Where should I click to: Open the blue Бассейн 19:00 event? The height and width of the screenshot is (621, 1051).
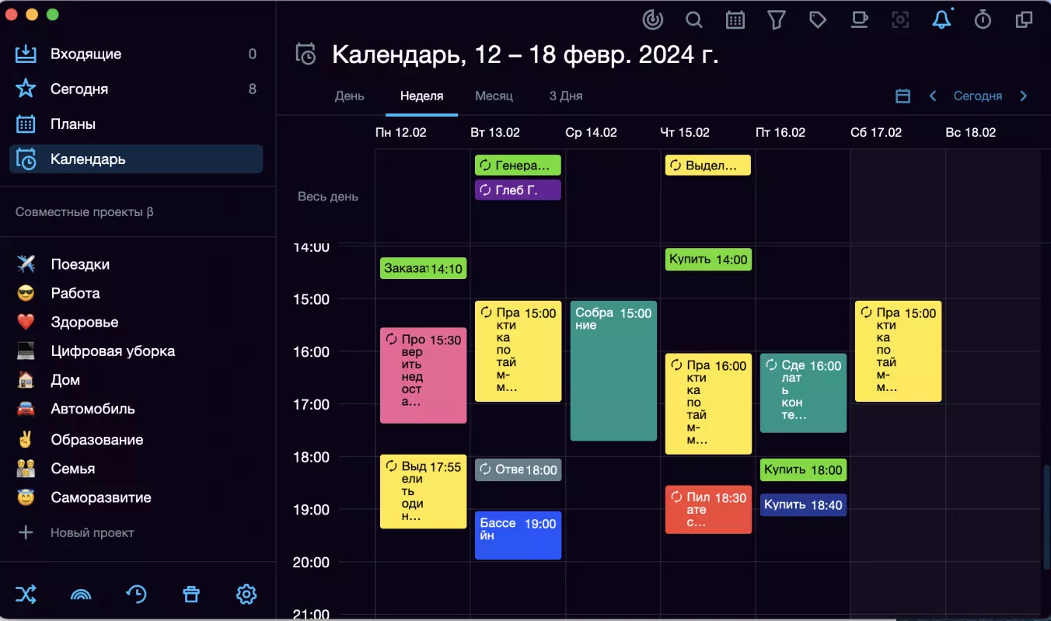(x=518, y=536)
